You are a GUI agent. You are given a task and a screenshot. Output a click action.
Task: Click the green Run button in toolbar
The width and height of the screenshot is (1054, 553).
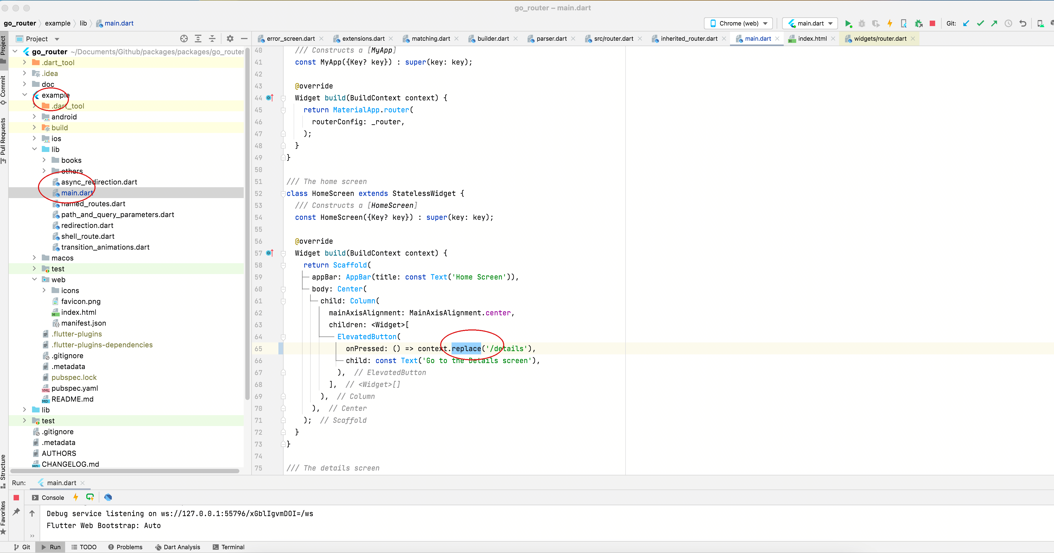[848, 23]
